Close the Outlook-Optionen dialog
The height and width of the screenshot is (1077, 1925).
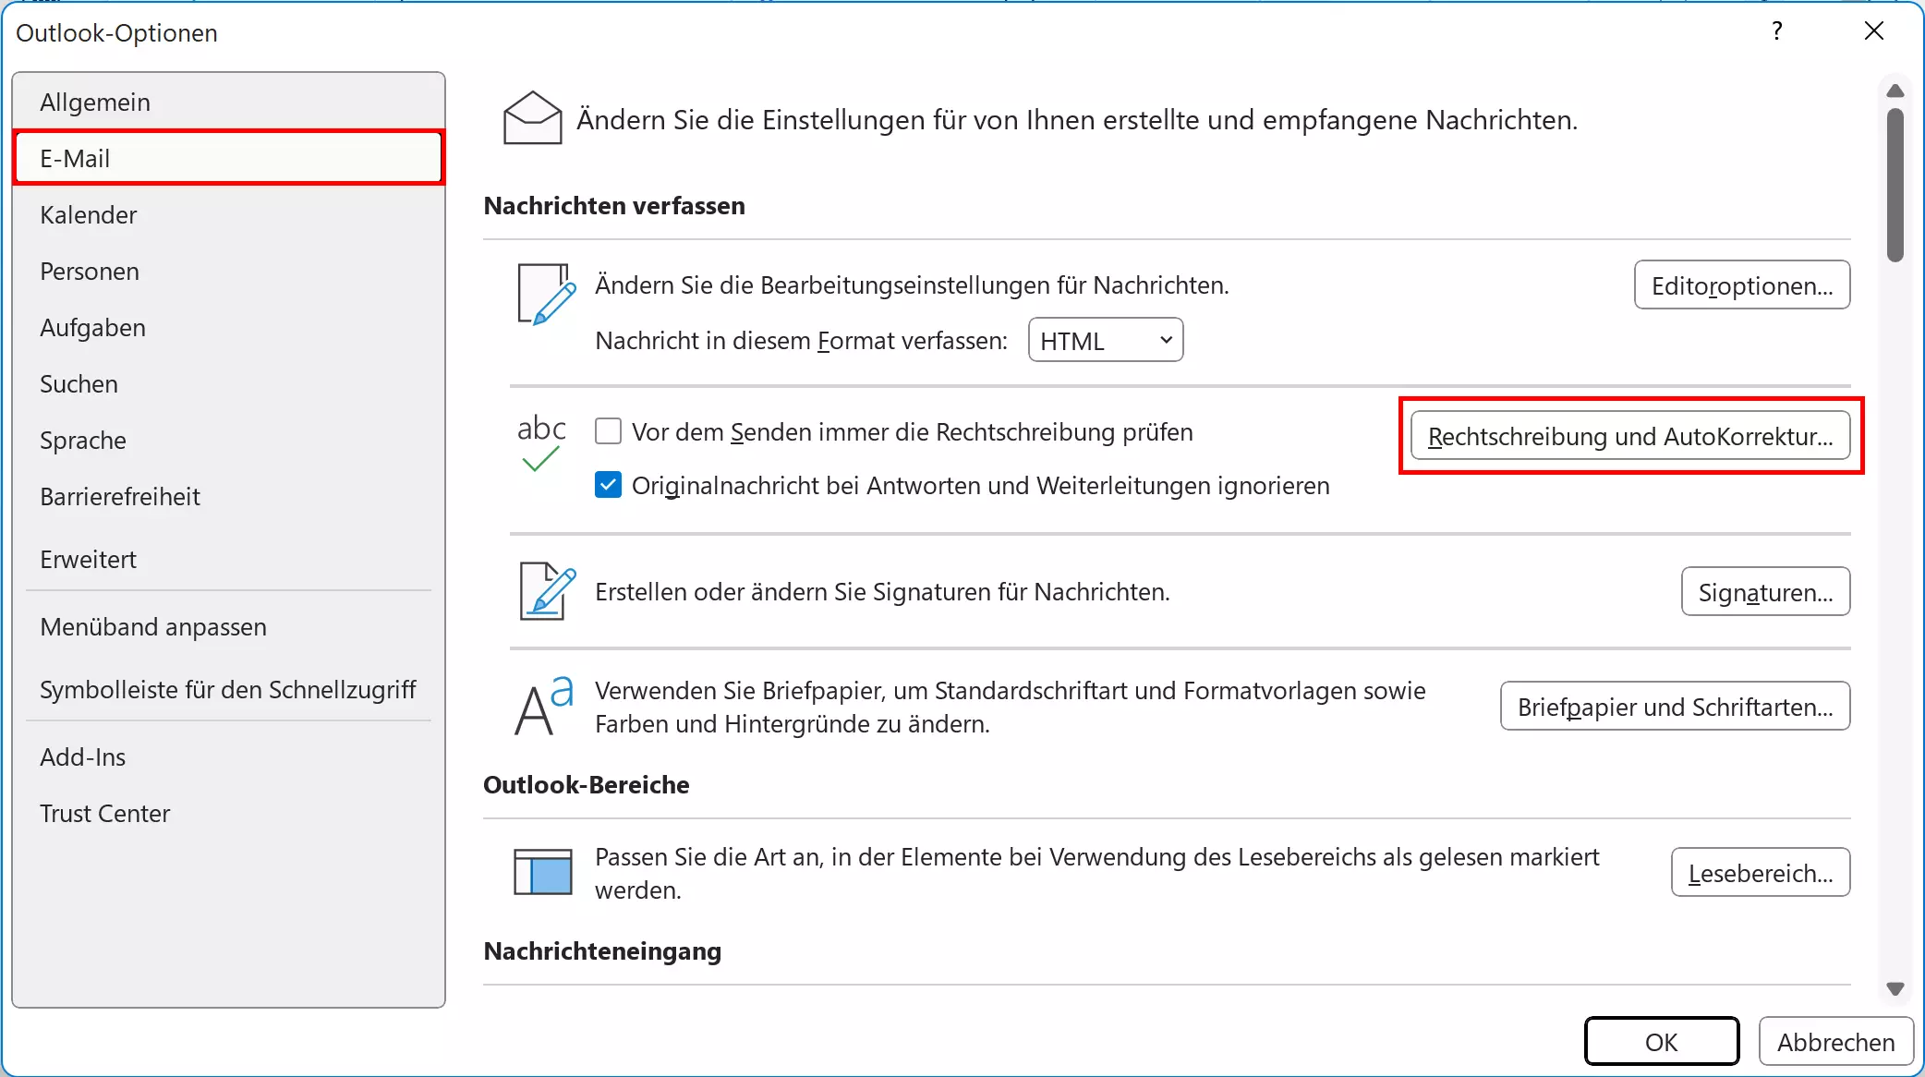pos(1874,31)
